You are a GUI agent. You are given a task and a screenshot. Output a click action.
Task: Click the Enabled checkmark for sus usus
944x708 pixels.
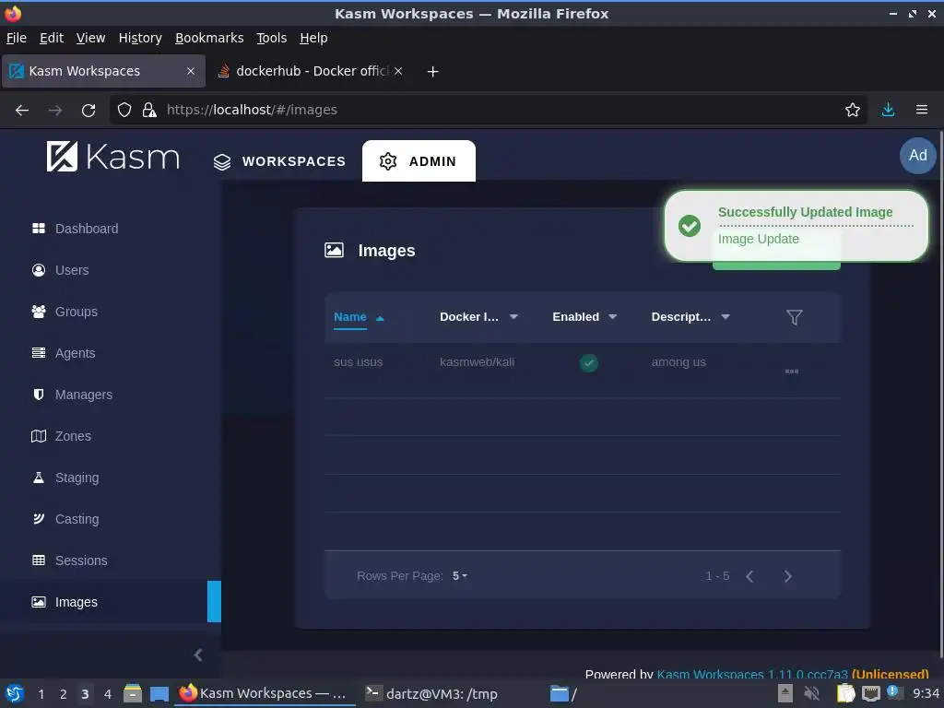(588, 363)
